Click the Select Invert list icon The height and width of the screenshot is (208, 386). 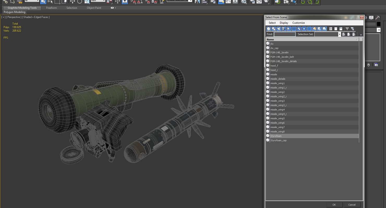coord(341,29)
